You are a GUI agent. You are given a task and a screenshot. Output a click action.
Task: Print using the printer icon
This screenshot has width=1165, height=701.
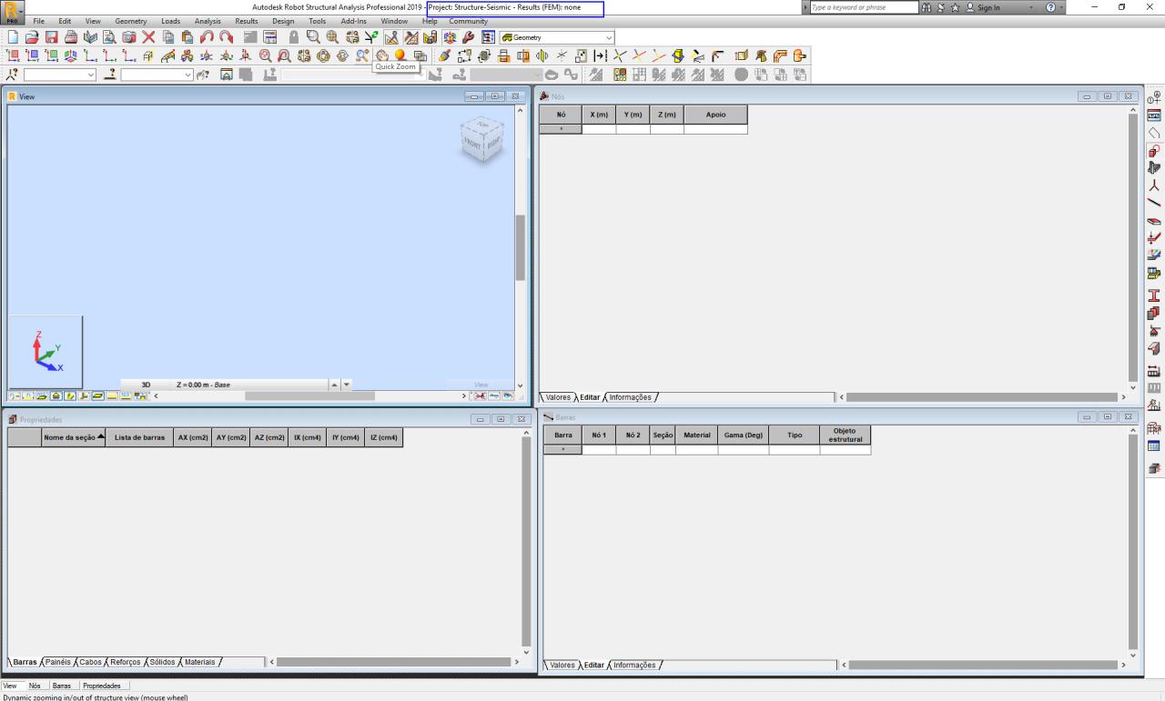coord(70,38)
